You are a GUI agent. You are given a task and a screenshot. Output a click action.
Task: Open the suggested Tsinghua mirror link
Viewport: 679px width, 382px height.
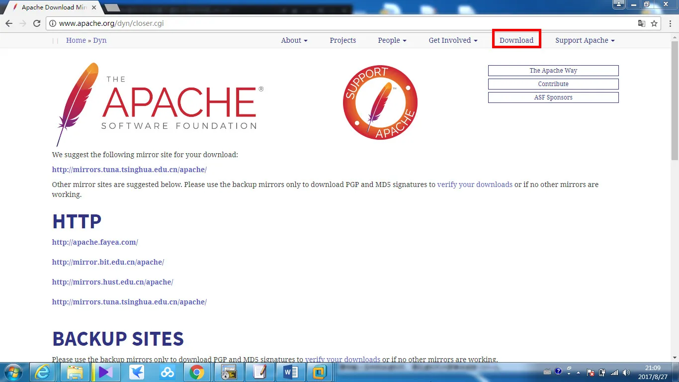click(x=129, y=170)
